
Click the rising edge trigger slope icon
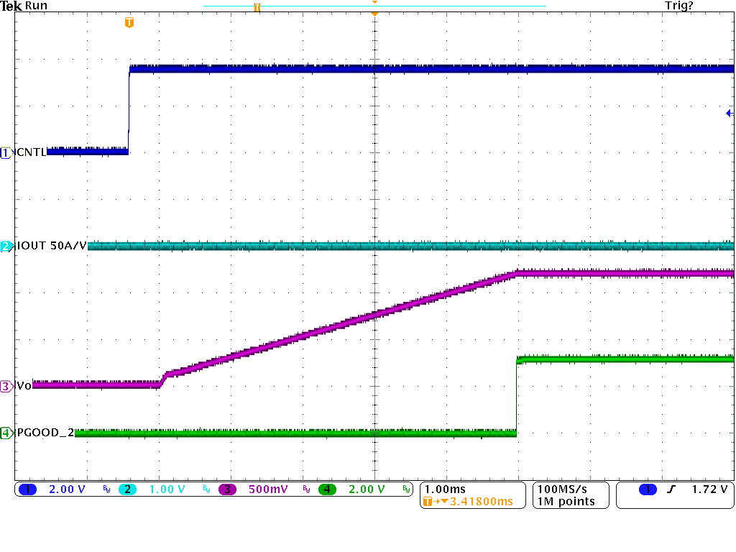click(672, 489)
